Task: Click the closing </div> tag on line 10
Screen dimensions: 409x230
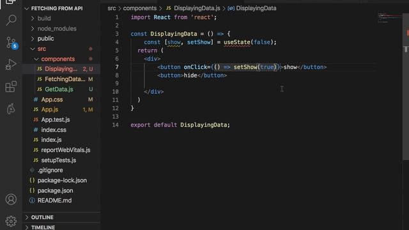Action: (x=153, y=92)
